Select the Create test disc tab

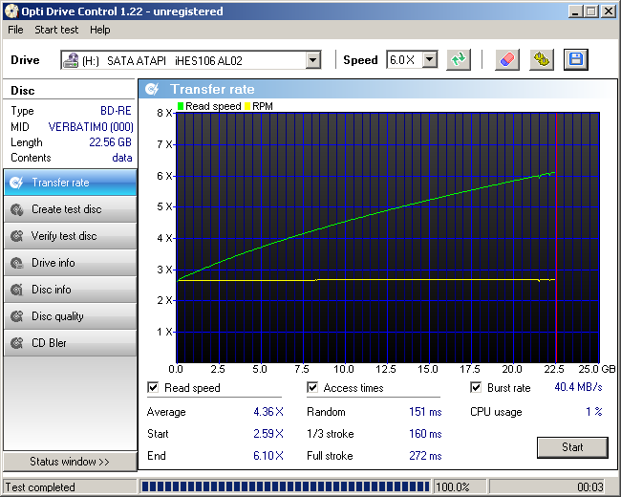click(x=70, y=209)
